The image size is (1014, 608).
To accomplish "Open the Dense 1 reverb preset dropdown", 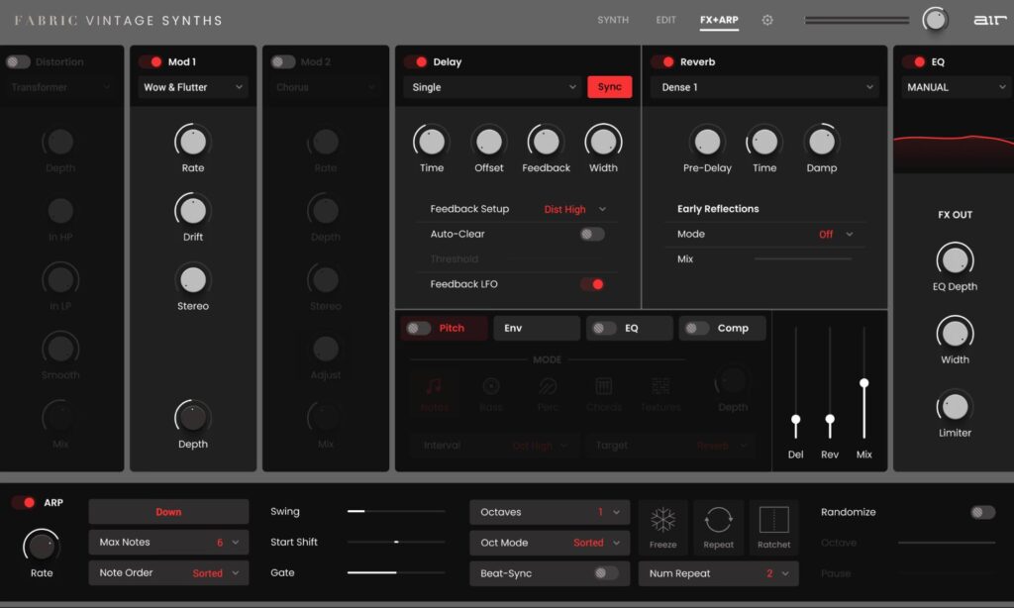I will pyautogui.click(x=762, y=87).
